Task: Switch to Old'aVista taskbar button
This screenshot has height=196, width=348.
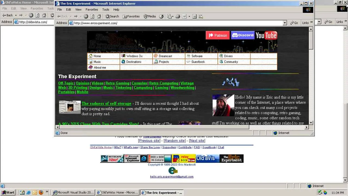Action: [x=118, y=192]
